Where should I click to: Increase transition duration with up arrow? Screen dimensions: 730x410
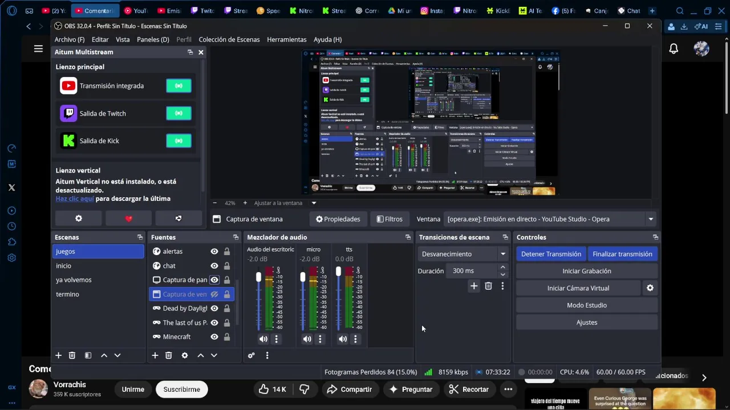click(x=502, y=267)
